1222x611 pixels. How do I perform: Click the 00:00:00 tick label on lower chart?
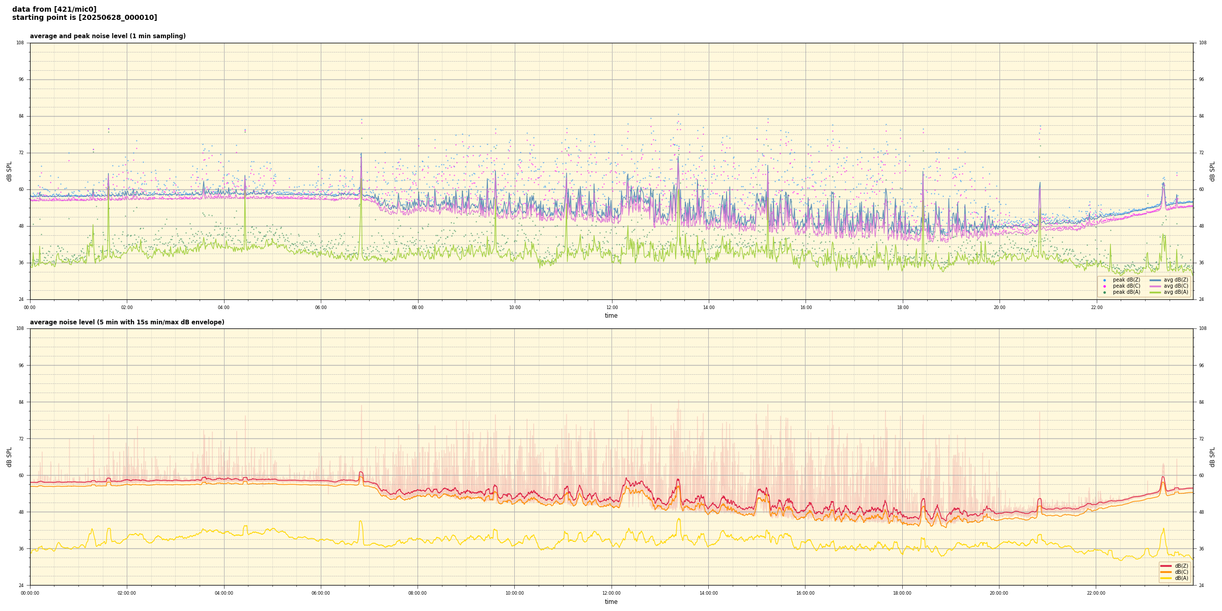point(30,593)
